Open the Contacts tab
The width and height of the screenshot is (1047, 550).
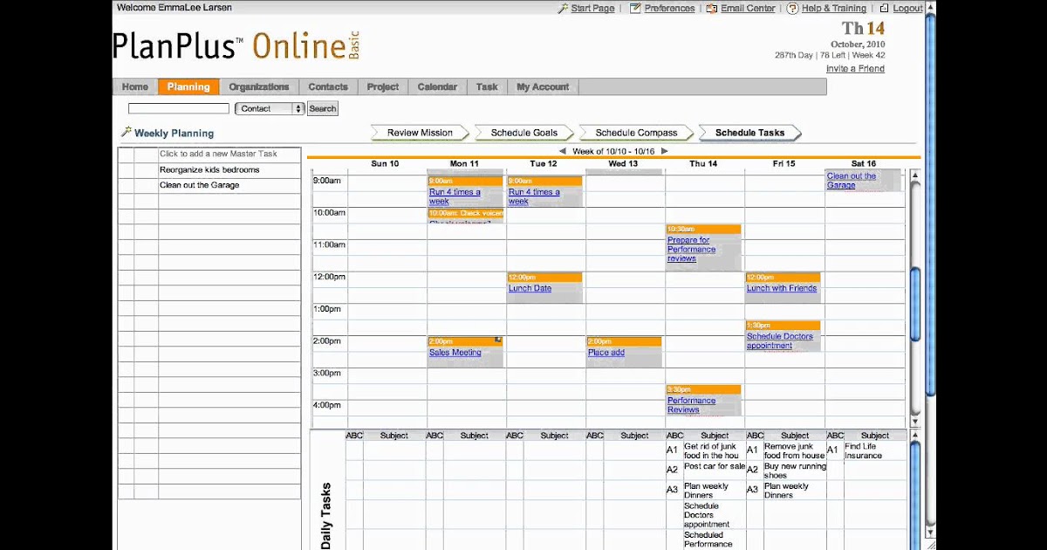click(328, 86)
